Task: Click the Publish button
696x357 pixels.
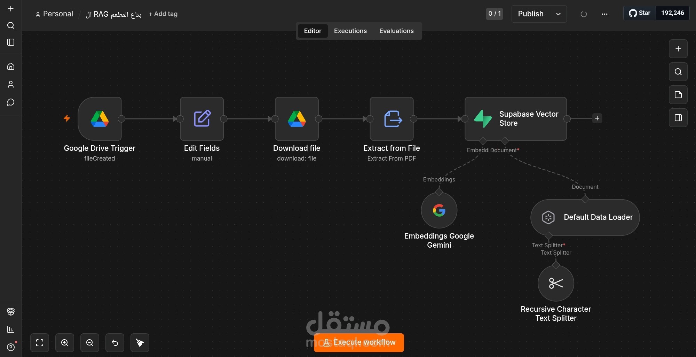Action: [531, 14]
